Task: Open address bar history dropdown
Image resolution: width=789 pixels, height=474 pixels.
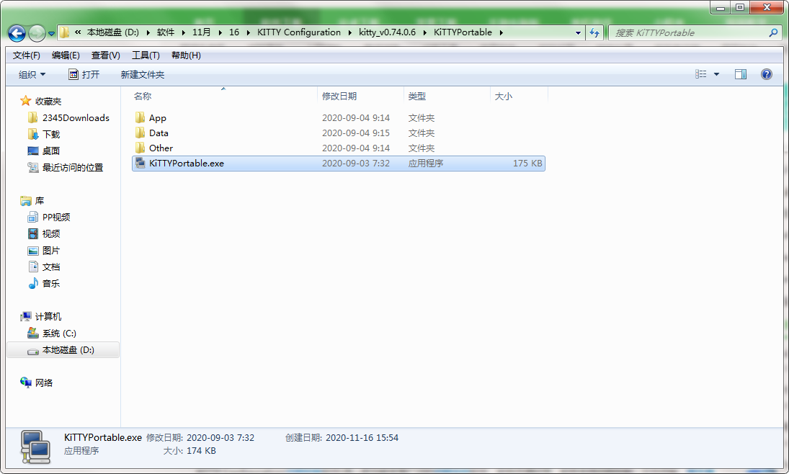Action: 578,32
